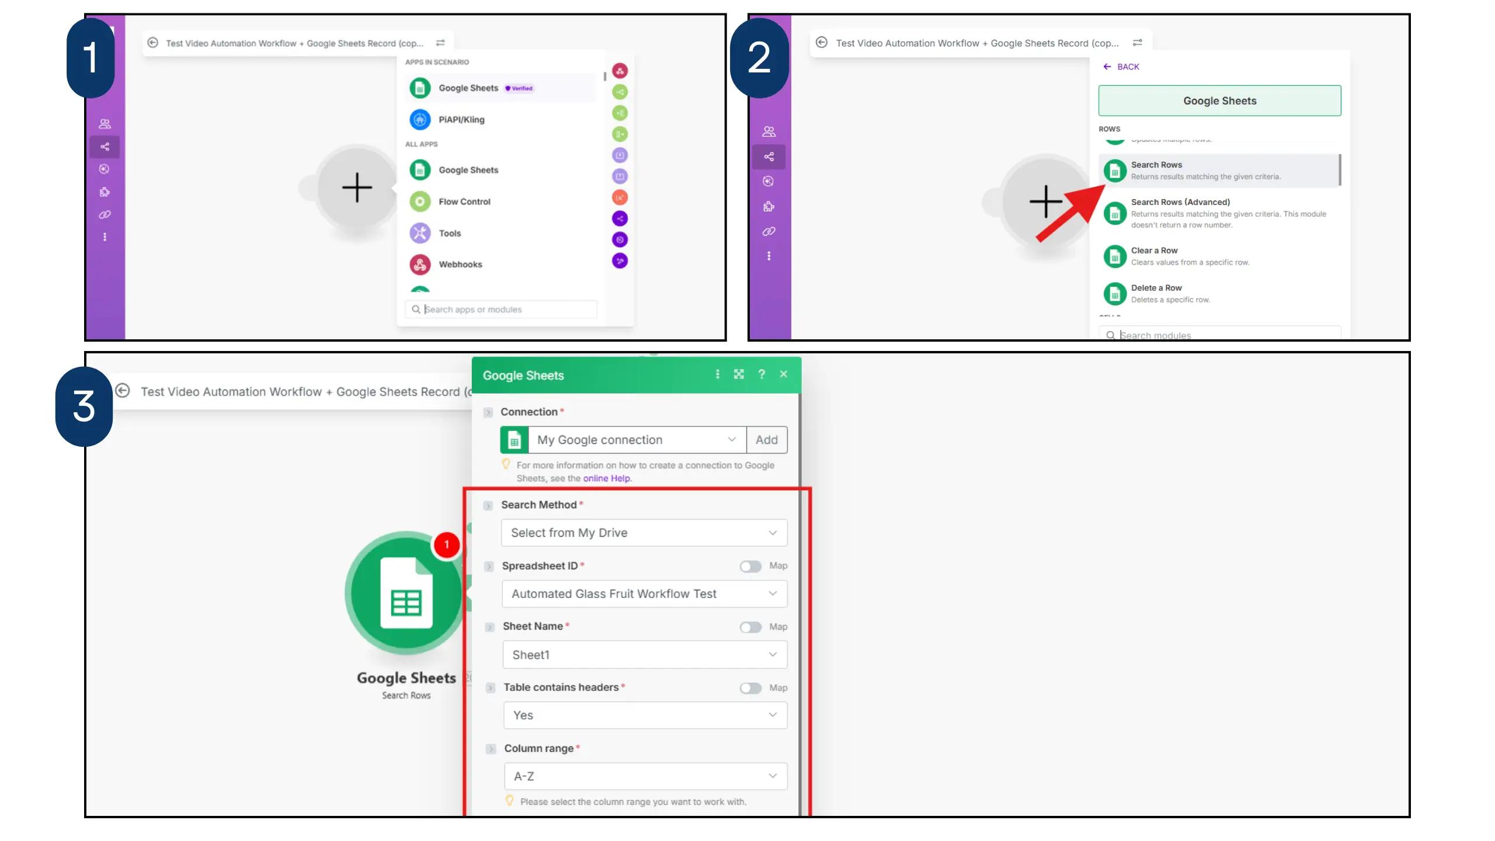Choose the Search Rows (Advanced) module
The height and width of the screenshot is (841, 1495).
click(x=1218, y=213)
